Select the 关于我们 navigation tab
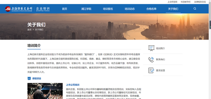Screen dimensions: 211x99 tap(173, 9)
